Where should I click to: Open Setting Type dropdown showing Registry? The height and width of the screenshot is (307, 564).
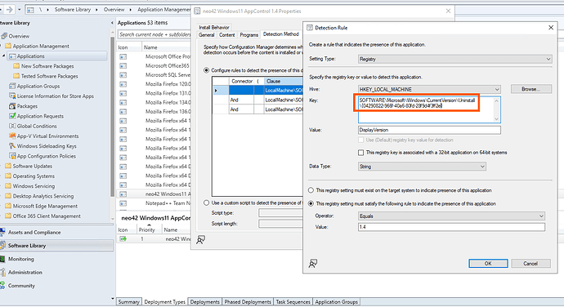pos(454,59)
